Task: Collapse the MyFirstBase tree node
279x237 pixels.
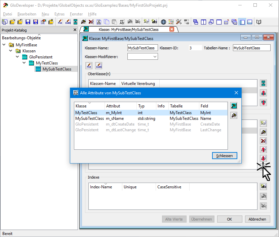Action: click(x=4, y=45)
